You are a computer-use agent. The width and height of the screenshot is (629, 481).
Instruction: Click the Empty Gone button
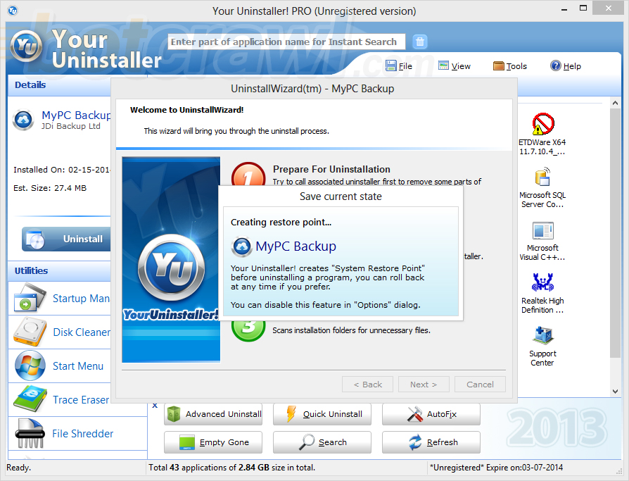coord(213,442)
